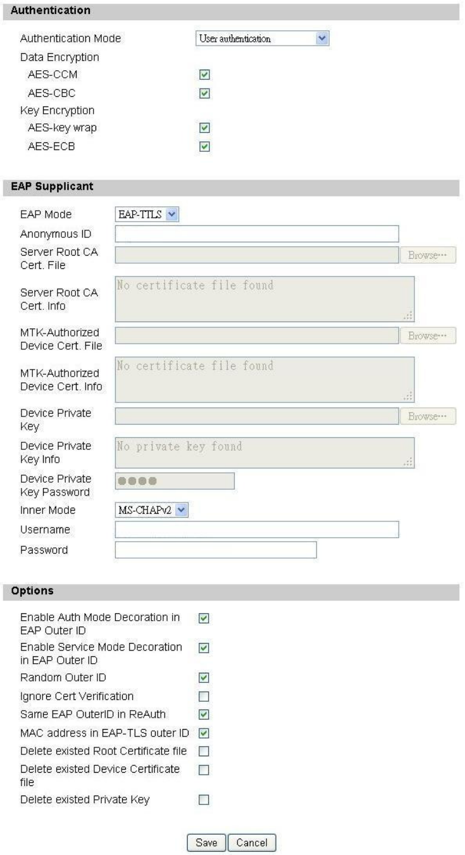This screenshot has width=465, height=855.
Task: Click the Anonymous ID input field
Action: 257,234
